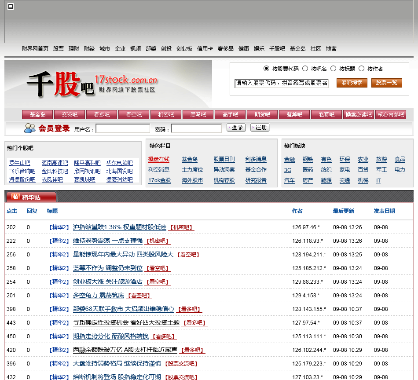Screen dimensions: 418x380
Task: Open the 核心内参吧 tab
Action: pos(391,115)
